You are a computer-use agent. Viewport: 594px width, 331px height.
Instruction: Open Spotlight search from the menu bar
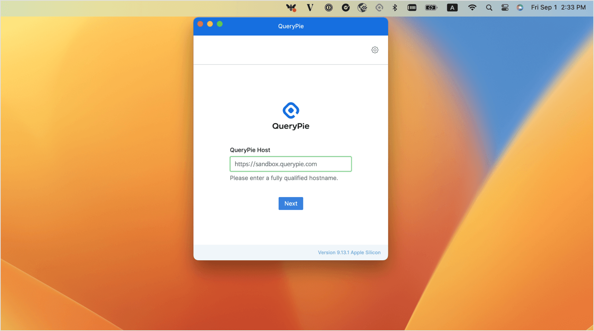(489, 7)
